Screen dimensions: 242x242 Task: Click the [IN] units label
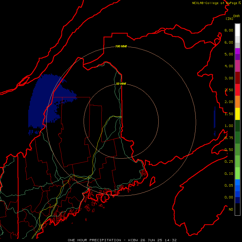point(229,19)
